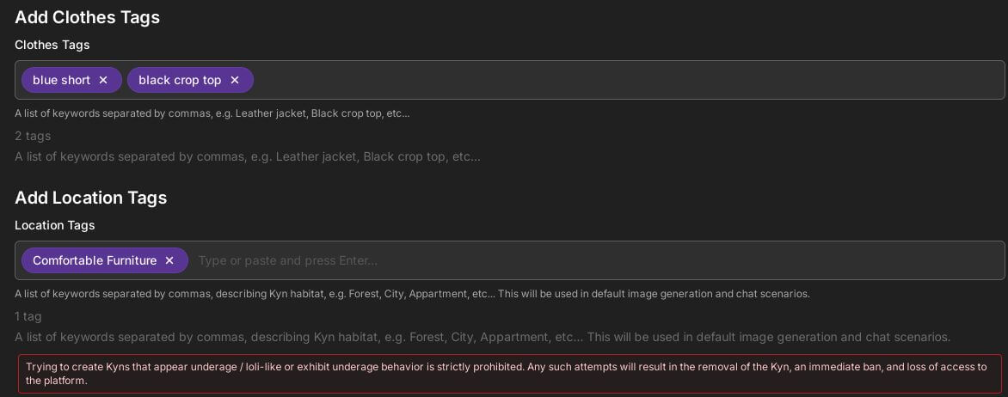
Task: Click white Leather jacket example hint
Action: click(x=212, y=113)
